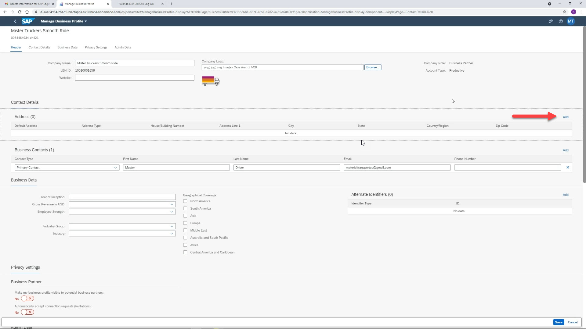The height and width of the screenshot is (329, 586).
Task: Click browser forward arrow
Action: coord(12,12)
